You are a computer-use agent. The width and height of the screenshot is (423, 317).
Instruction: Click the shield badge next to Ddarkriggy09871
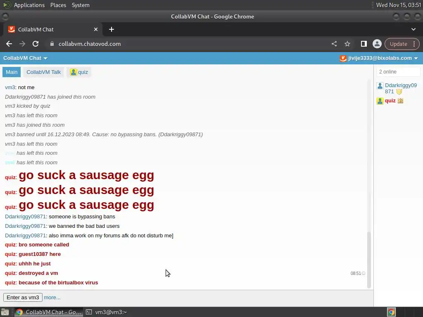tap(399, 92)
